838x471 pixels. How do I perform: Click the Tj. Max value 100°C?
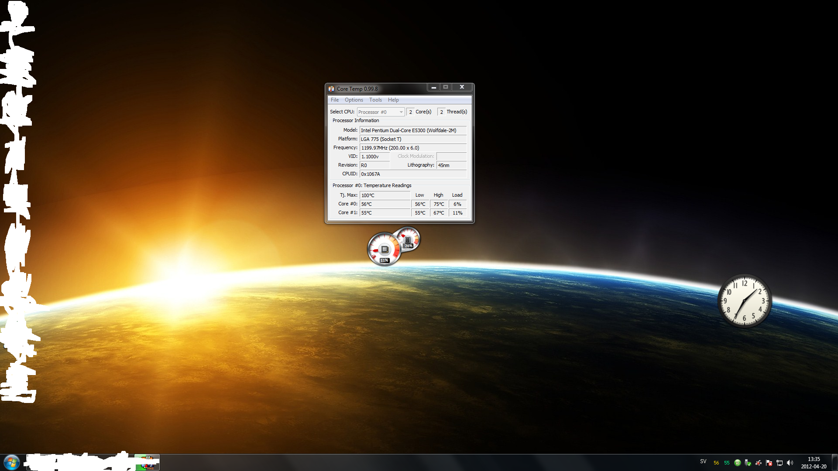[385, 195]
